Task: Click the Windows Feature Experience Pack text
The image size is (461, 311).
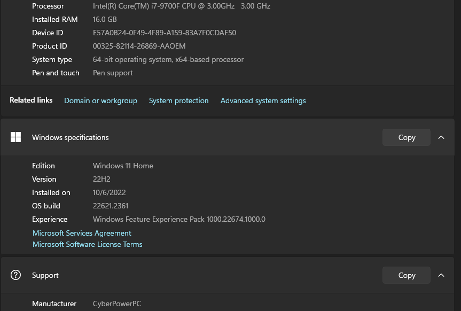Action: click(179, 219)
